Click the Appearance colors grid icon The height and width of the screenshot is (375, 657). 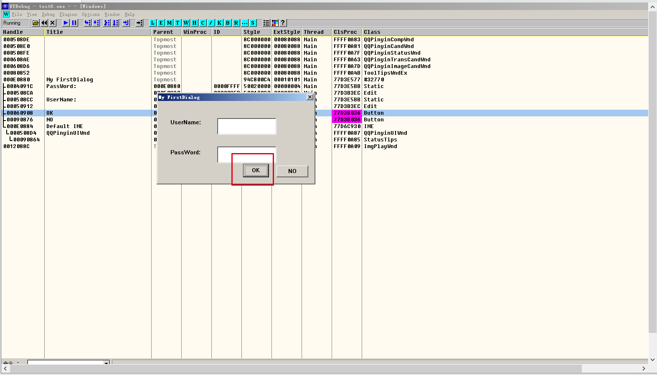click(274, 23)
